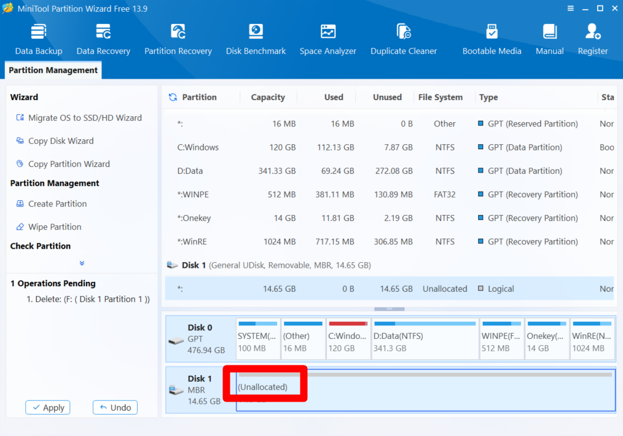This screenshot has width=623, height=436.
Task: Select the (Other) 16 MB block in disk map
Action: pyautogui.click(x=303, y=339)
